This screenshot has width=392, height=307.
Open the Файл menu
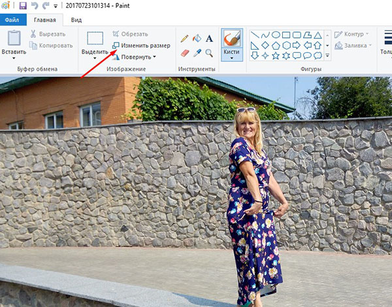coord(12,20)
